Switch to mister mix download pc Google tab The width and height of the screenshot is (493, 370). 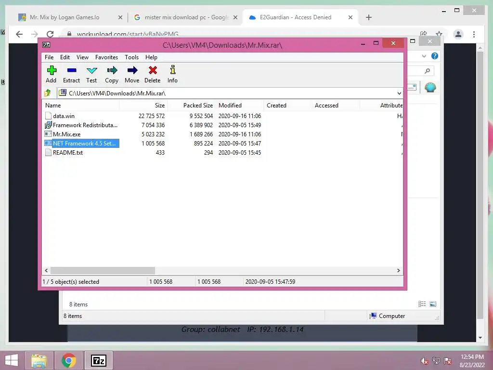click(185, 17)
